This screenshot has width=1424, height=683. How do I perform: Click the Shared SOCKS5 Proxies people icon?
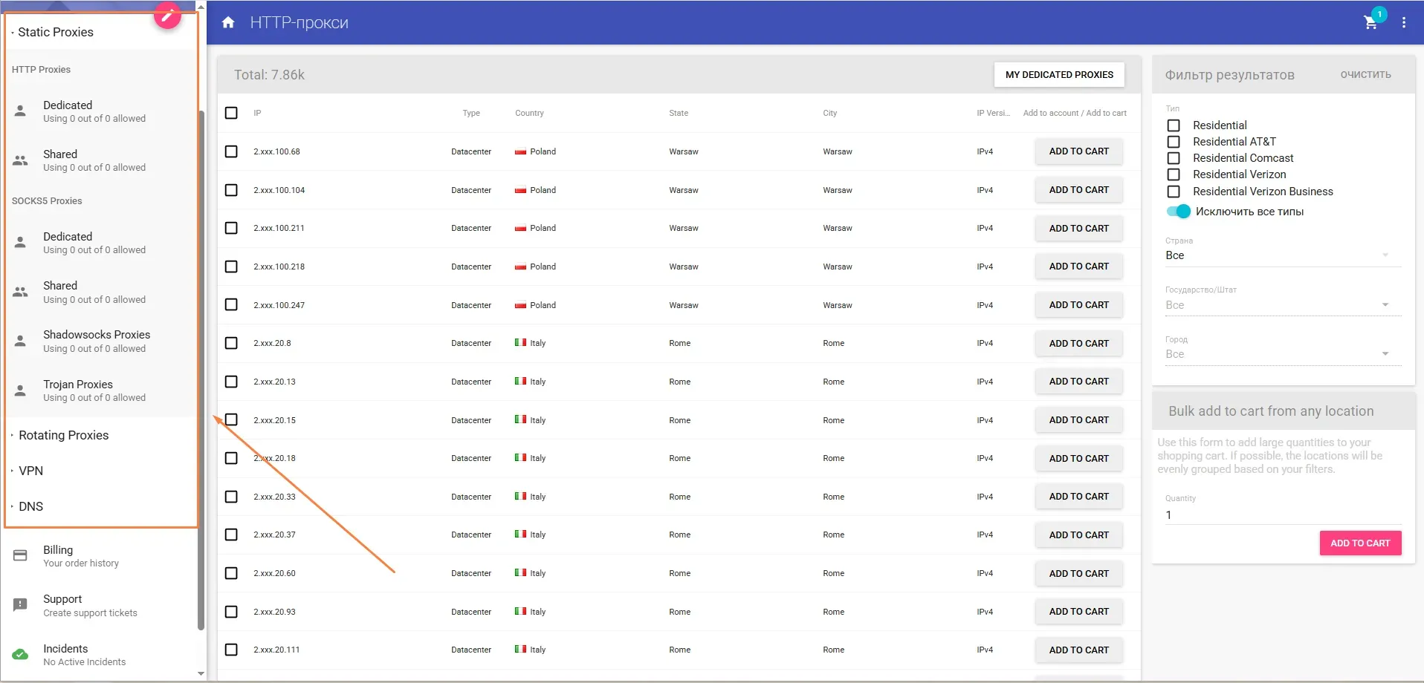coord(20,292)
